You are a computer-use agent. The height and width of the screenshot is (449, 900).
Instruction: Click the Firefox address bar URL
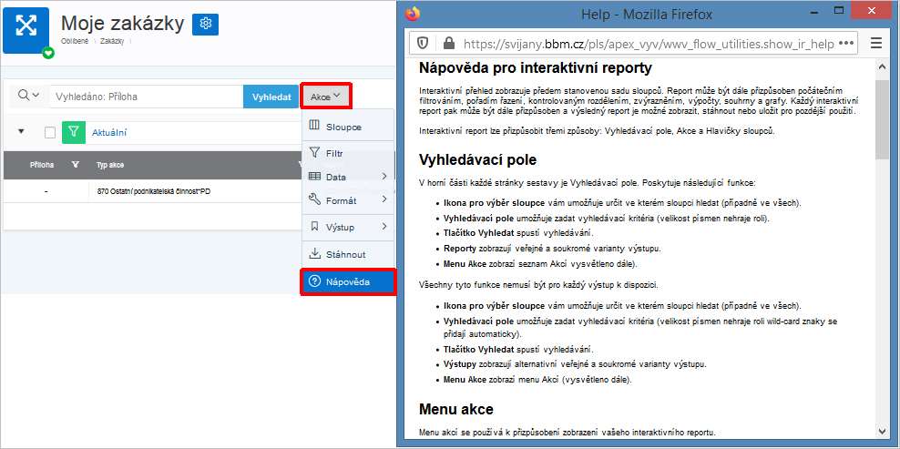coord(649,43)
